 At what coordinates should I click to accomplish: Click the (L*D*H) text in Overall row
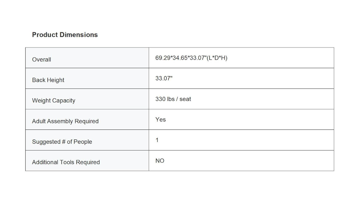pyautogui.click(x=217, y=58)
